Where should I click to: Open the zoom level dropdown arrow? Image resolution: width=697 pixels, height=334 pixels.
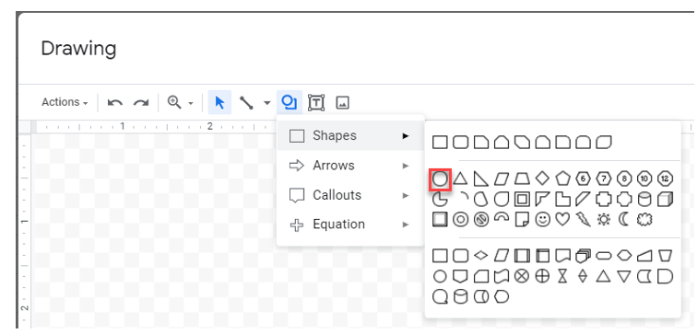click(x=191, y=103)
